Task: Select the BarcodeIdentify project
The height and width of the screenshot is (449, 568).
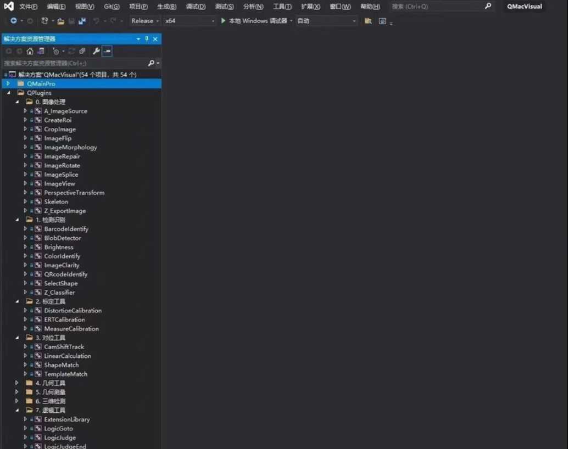Action: [66, 229]
